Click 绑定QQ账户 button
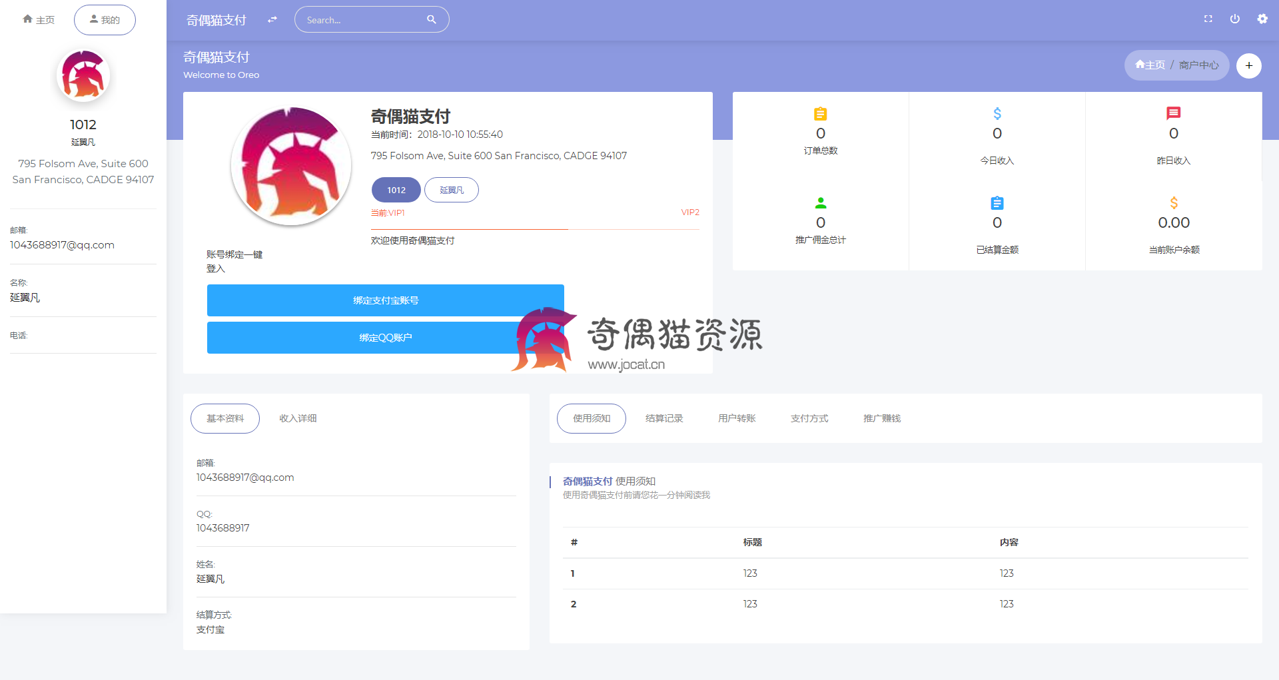The height and width of the screenshot is (680, 1279). (386, 338)
